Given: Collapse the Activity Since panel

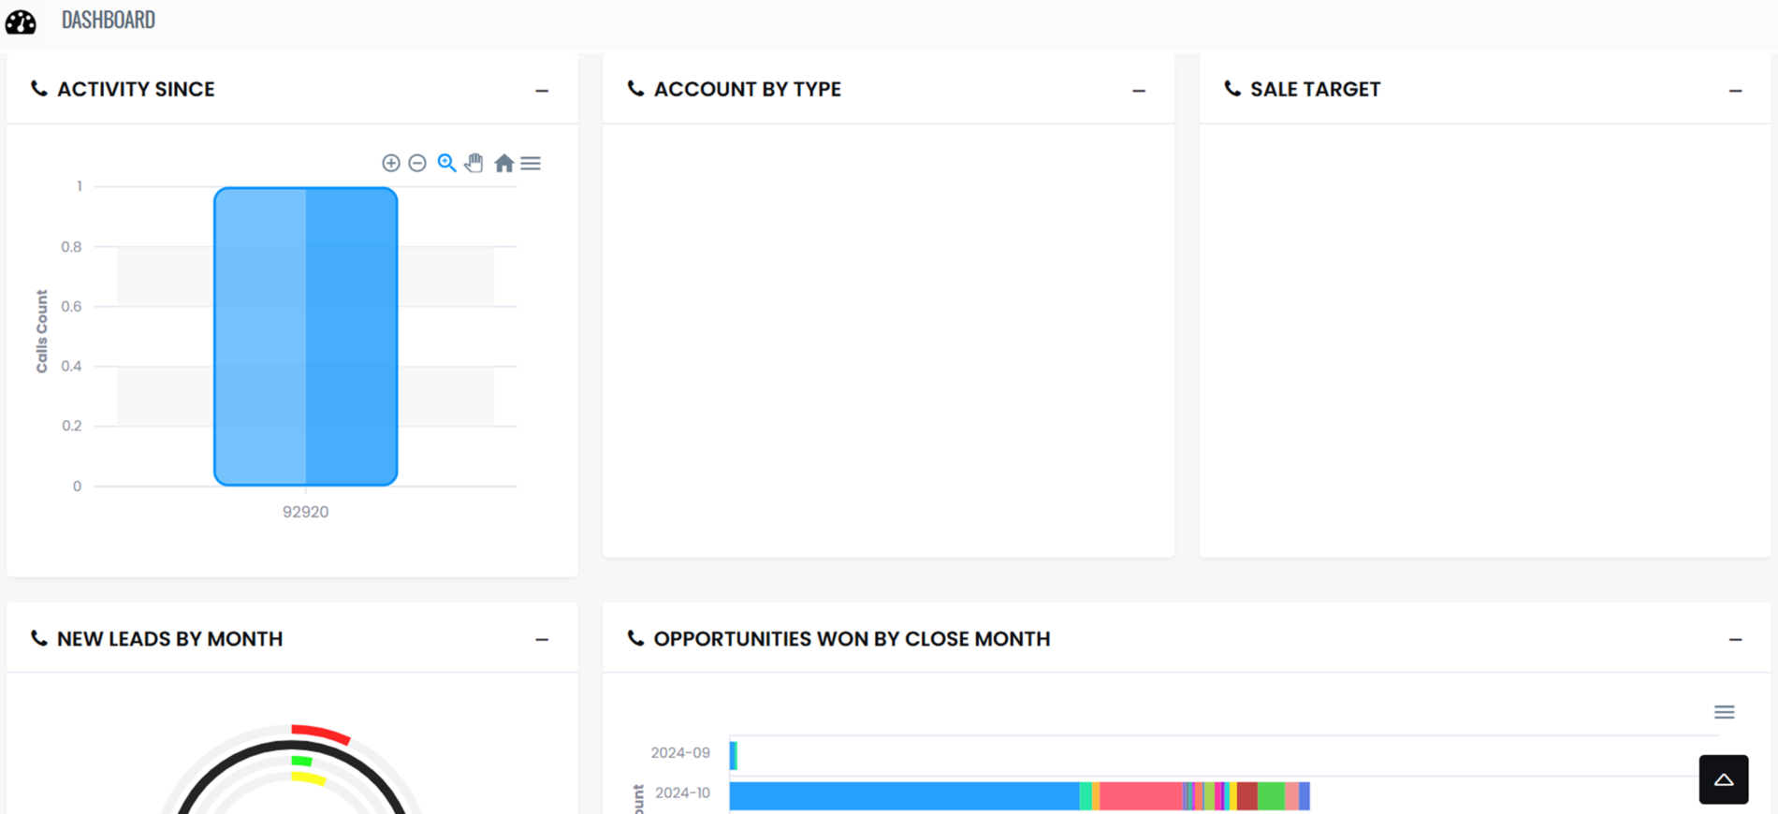Looking at the screenshot, I should click(542, 91).
